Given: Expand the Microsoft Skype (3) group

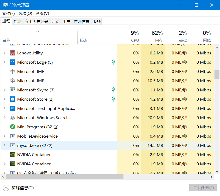Looking at the screenshot, I should point(4,90).
